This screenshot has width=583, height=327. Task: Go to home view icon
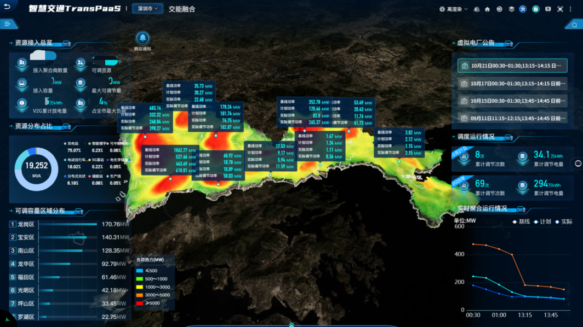487,9
